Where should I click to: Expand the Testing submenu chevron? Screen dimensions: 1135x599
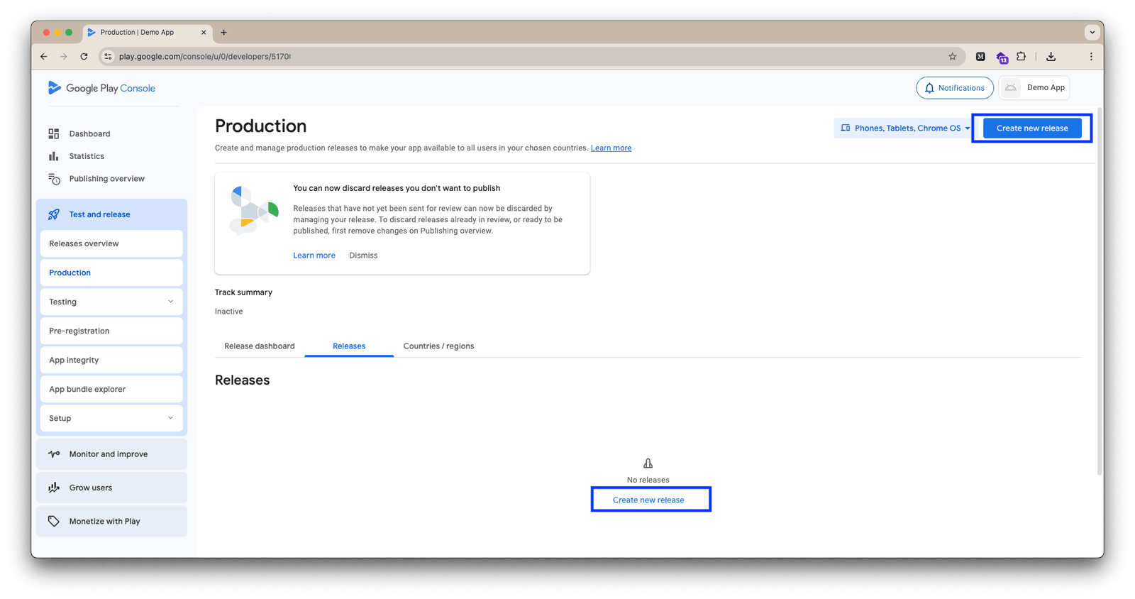click(170, 302)
